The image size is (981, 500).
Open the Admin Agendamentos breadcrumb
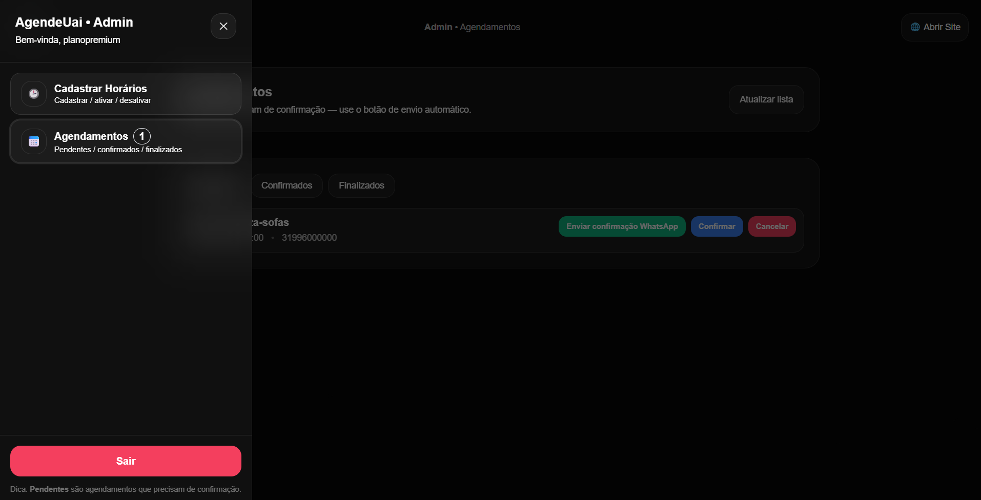pos(472,27)
